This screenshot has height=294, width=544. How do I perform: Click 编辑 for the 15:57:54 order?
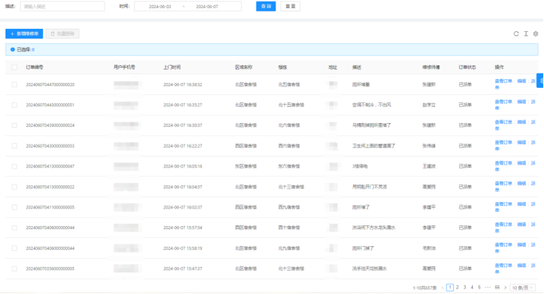(522, 224)
